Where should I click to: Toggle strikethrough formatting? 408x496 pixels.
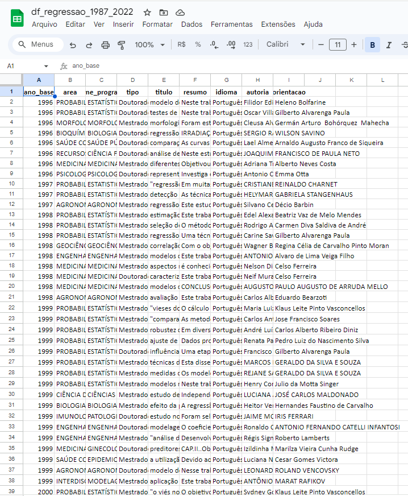point(405,45)
